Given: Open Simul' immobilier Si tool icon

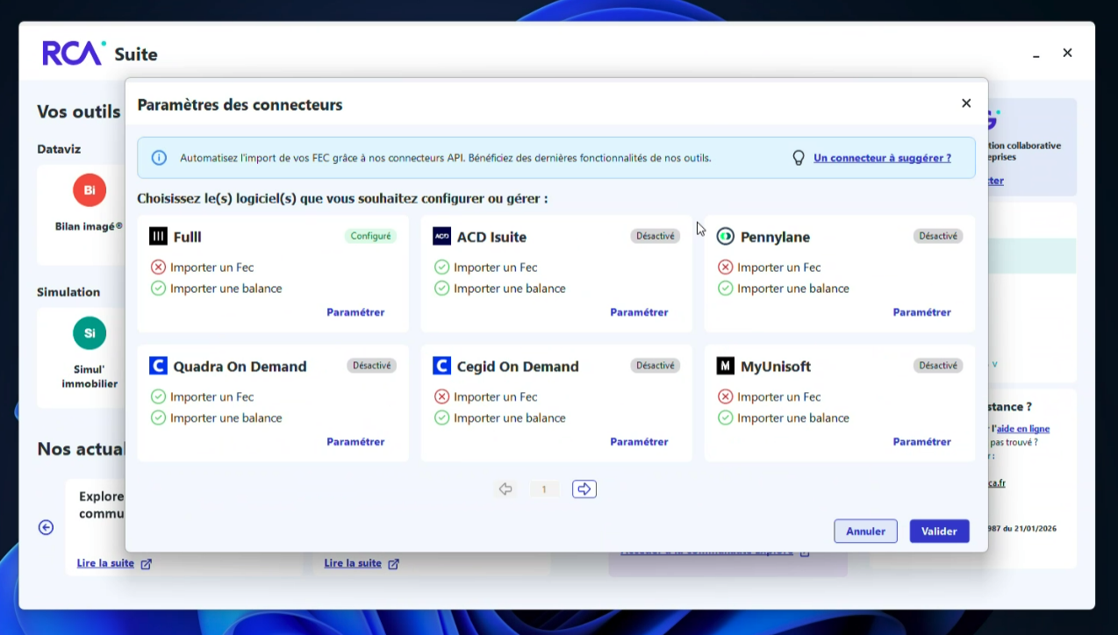Looking at the screenshot, I should (90, 333).
